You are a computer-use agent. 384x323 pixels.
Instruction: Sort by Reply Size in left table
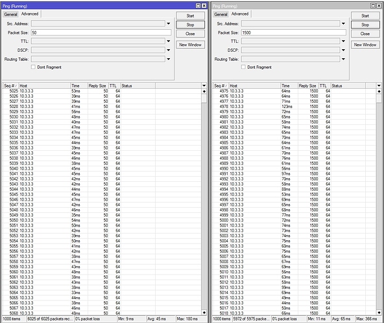(x=98, y=85)
